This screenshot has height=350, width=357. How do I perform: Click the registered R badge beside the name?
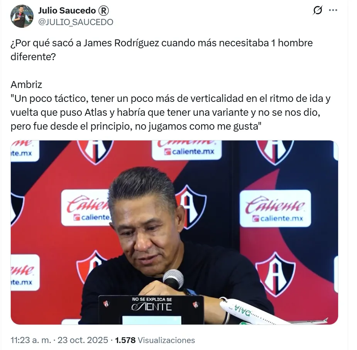point(103,10)
